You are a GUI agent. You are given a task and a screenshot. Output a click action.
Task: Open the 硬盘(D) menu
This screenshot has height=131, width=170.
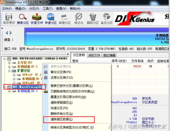click(x=20, y=9)
